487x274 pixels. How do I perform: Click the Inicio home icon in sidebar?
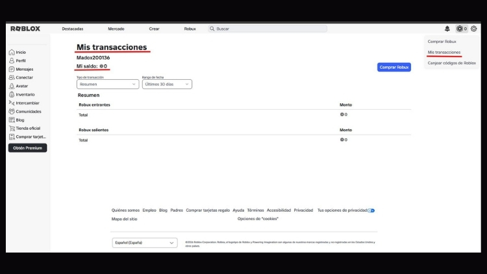pos(12,52)
